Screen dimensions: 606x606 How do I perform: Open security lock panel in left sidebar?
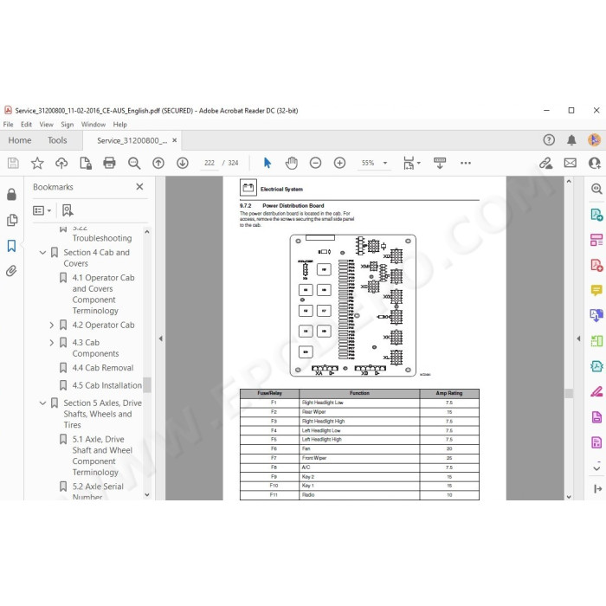(11, 194)
